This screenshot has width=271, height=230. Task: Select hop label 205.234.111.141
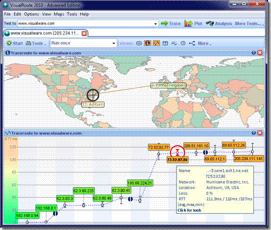point(248,159)
